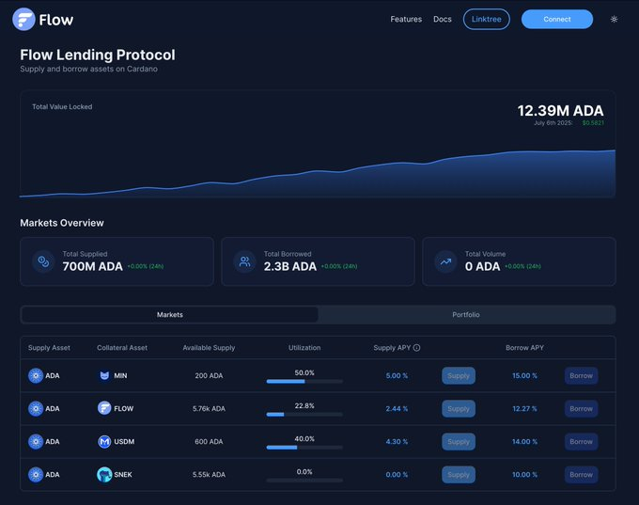Click the 15.00 % borrow APY

coord(524,375)
